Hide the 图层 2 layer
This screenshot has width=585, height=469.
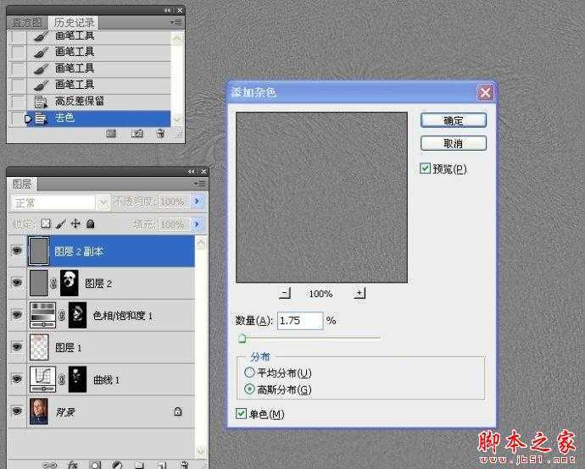tap(17, 283)
